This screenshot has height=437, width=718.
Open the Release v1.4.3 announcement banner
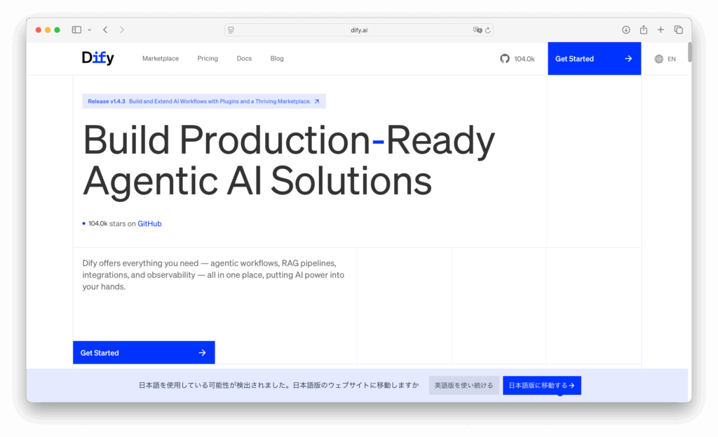[203, 102]
